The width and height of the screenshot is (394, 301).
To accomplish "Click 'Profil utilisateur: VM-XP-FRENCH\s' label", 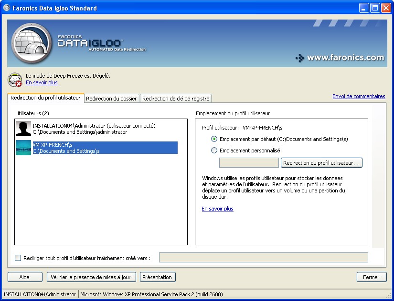I will pos(242,128).
